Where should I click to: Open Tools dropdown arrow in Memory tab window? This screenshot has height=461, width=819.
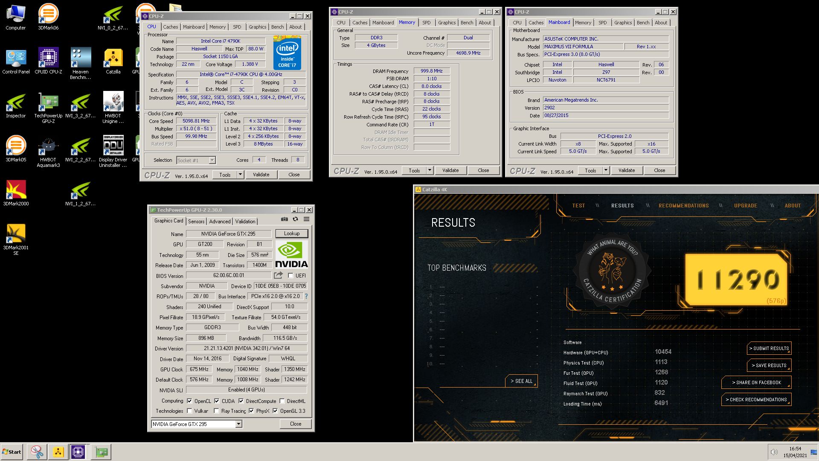coord(430,170)
